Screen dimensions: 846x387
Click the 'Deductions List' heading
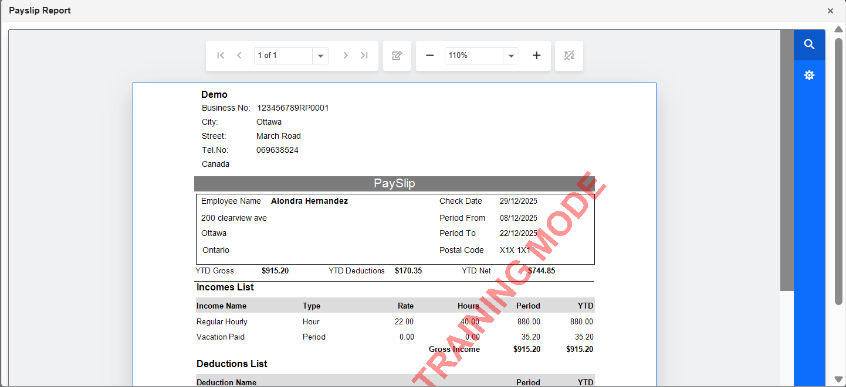click(232, 364)
